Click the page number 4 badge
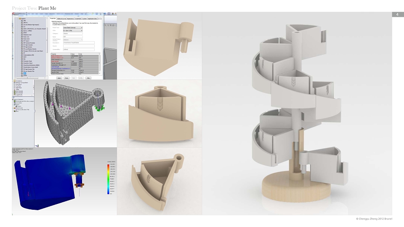This screenshot has height=227, width=404. tap(398, 14)
